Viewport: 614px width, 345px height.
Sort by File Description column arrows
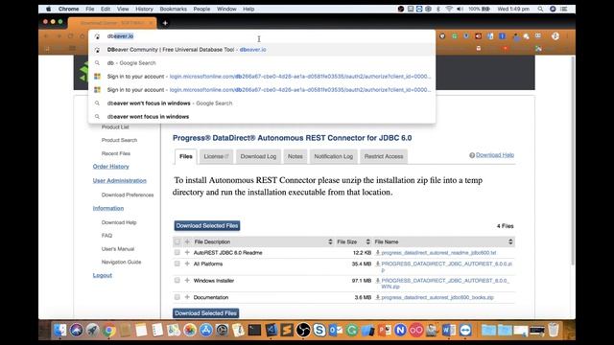(330, 241)
